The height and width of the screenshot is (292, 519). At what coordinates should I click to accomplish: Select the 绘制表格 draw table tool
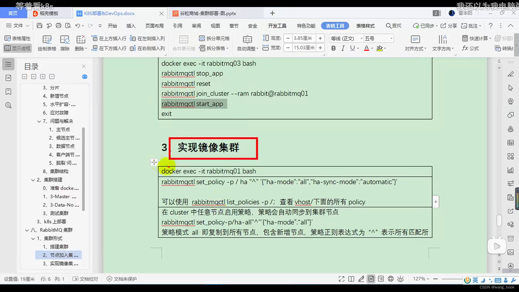tap(47, 43)
